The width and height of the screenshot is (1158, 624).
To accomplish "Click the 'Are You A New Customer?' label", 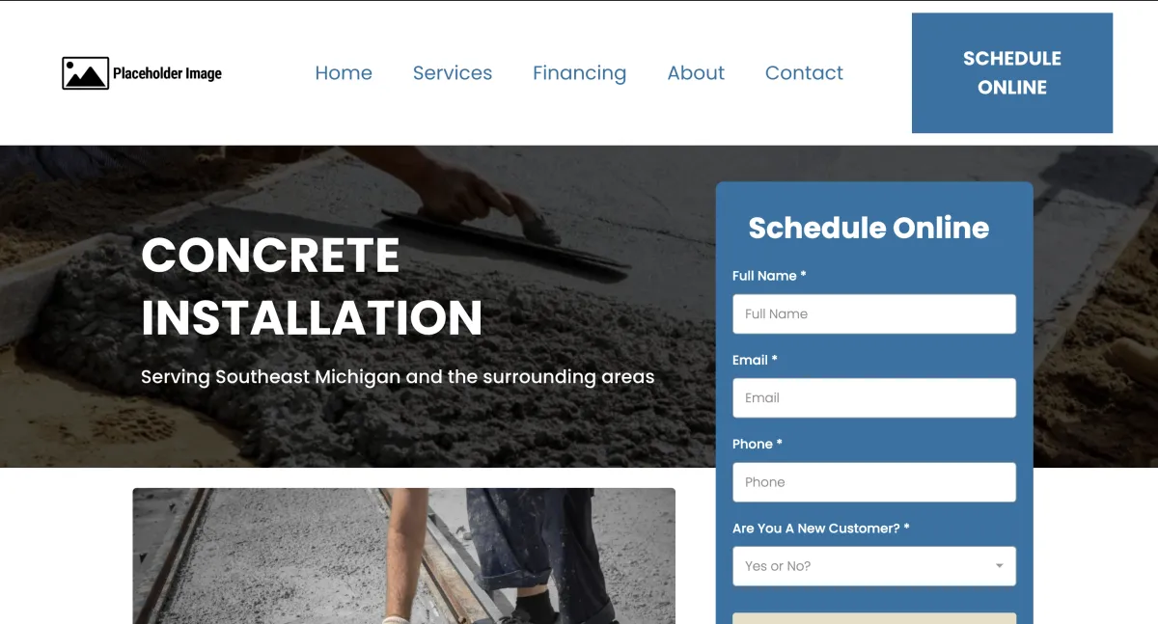I will pyautogui.click(x=821, y=529).
